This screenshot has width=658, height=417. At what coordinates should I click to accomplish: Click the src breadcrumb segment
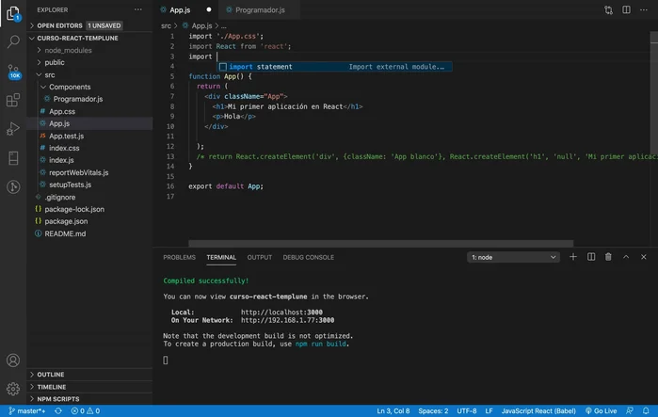click(x=166, y=25)
